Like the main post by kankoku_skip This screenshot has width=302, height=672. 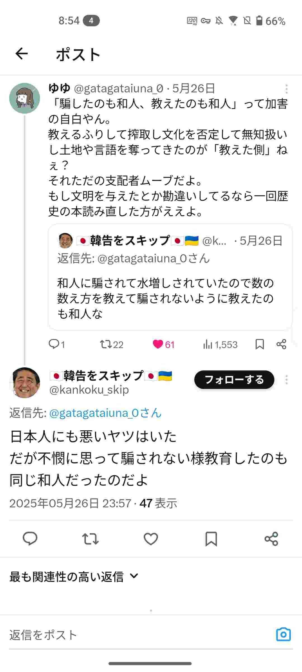click(151, 539)
